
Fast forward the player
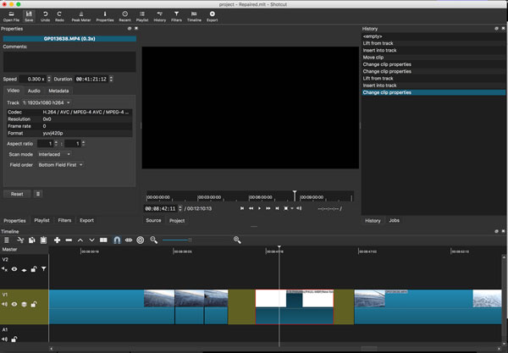click(268, 208)
